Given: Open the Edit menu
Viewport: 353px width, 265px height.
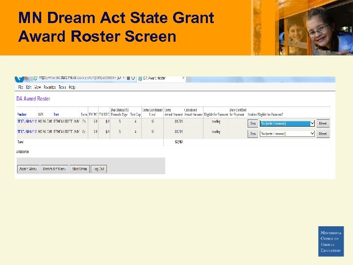Looking at the screenshot, I should click(28, 87).
